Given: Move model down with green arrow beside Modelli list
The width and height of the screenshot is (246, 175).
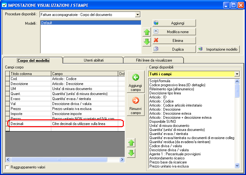Looking at the screenshot, I should click(147, 42).
